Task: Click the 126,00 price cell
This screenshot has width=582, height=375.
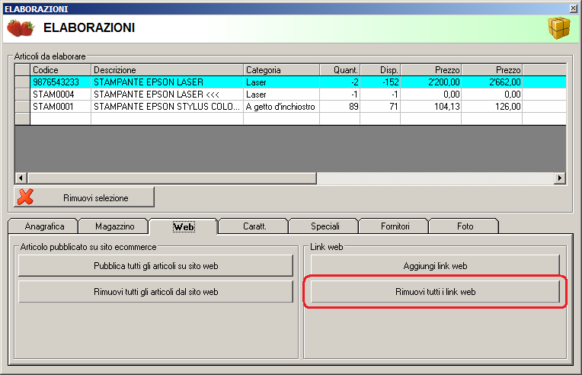Action: [x=492, y=107]
